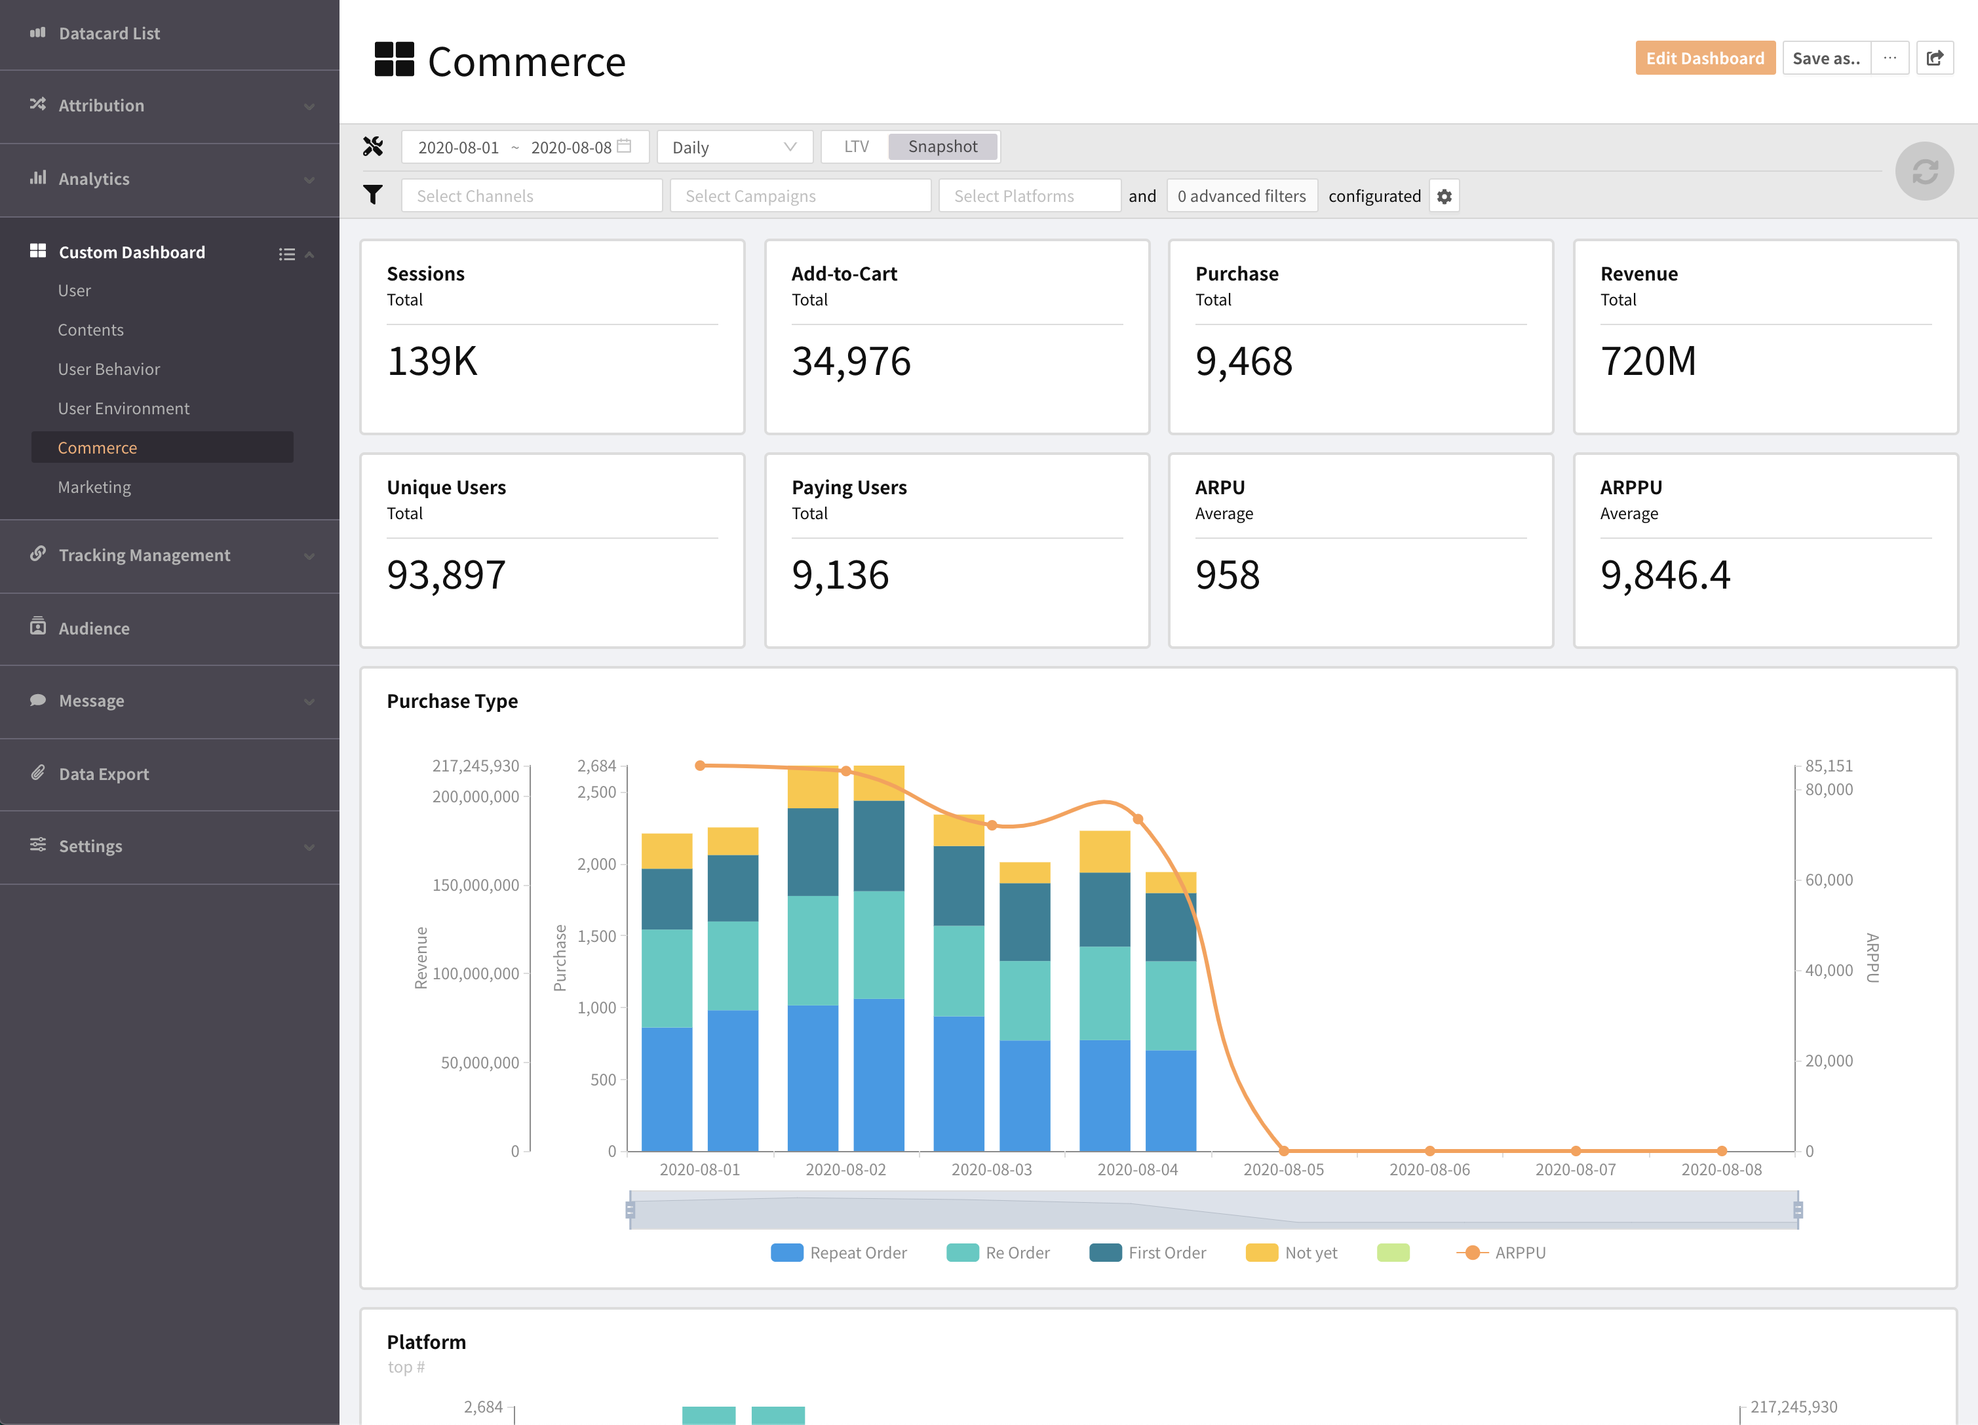This screenshot has width=1978, height=1425.
Task: Open the User Behavior dashboard
Action: pyautogui.click(x=109, y=369)
